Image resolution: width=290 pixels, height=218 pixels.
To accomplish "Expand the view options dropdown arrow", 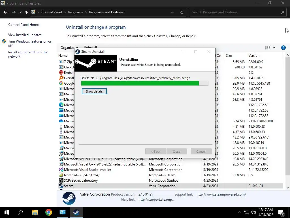I will pyautogui.click(x=274, y=48).
